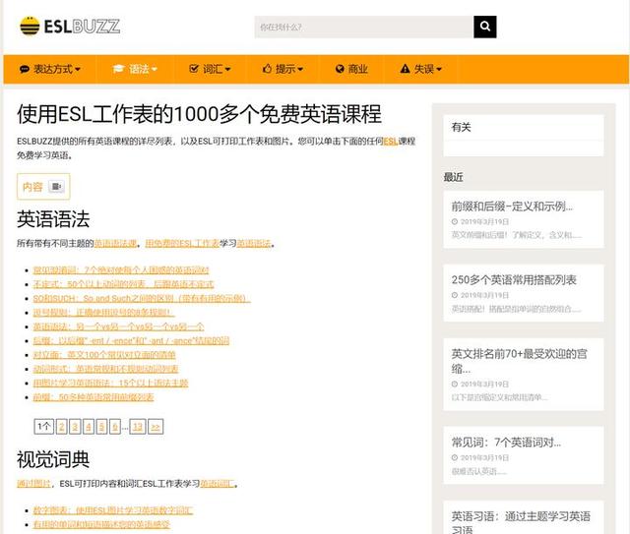Image resolution: width=630 pixels, height=534 pixels.
Task: Toggle the 内容 table of contents
Action: click(56, 186)
